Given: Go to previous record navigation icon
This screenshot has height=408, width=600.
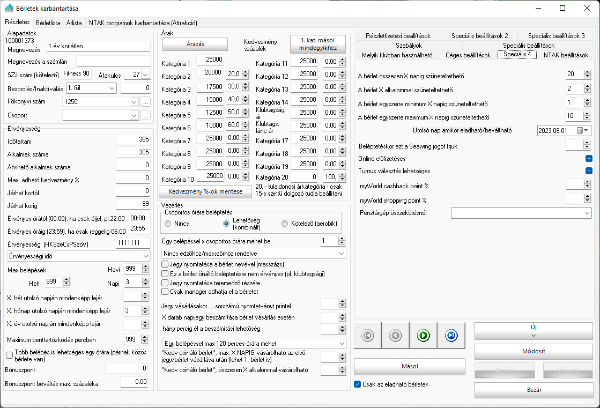Looking at the screenshot, I should [395, 336].
